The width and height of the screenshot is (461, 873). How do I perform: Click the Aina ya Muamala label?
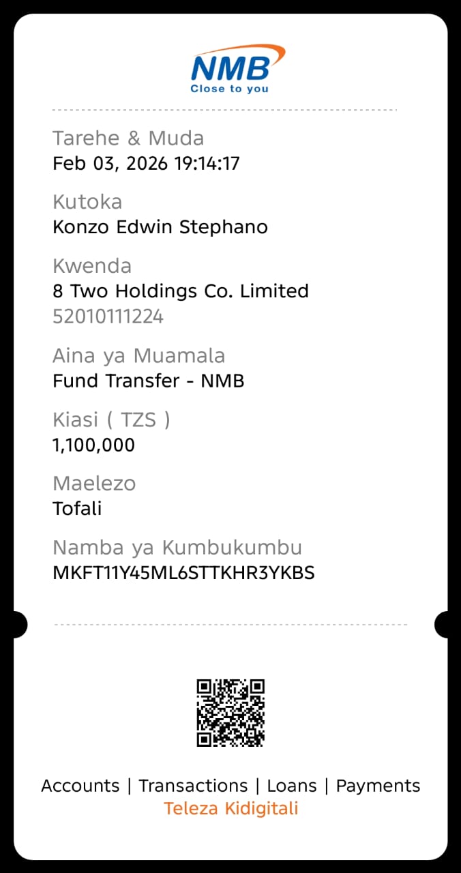[138, 356]
